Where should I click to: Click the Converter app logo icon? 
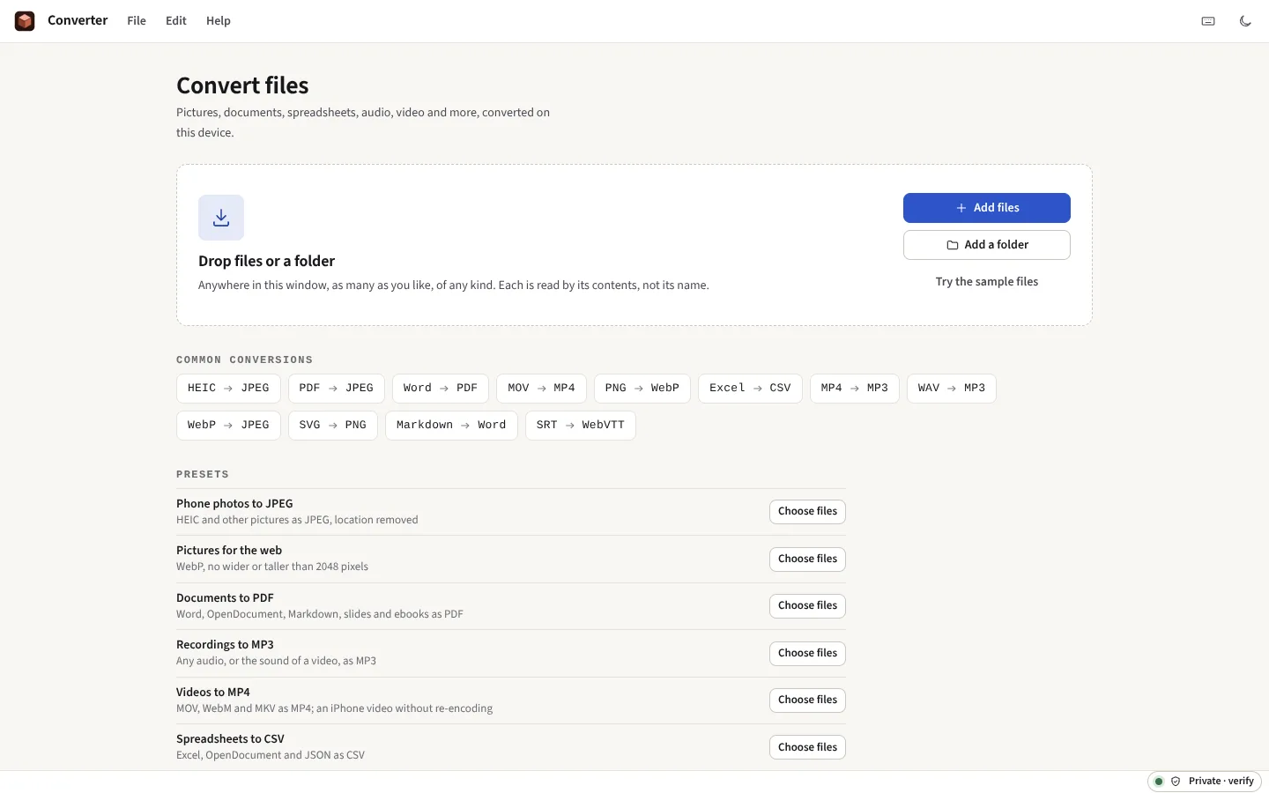(x=25, y=21)
